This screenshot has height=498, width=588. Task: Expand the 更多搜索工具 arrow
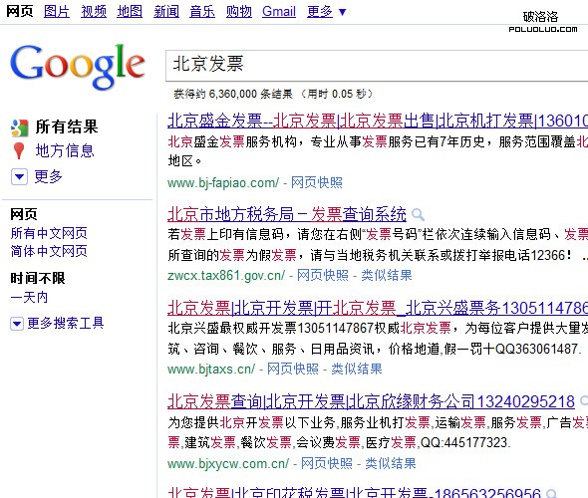click(x=17, y=324)
